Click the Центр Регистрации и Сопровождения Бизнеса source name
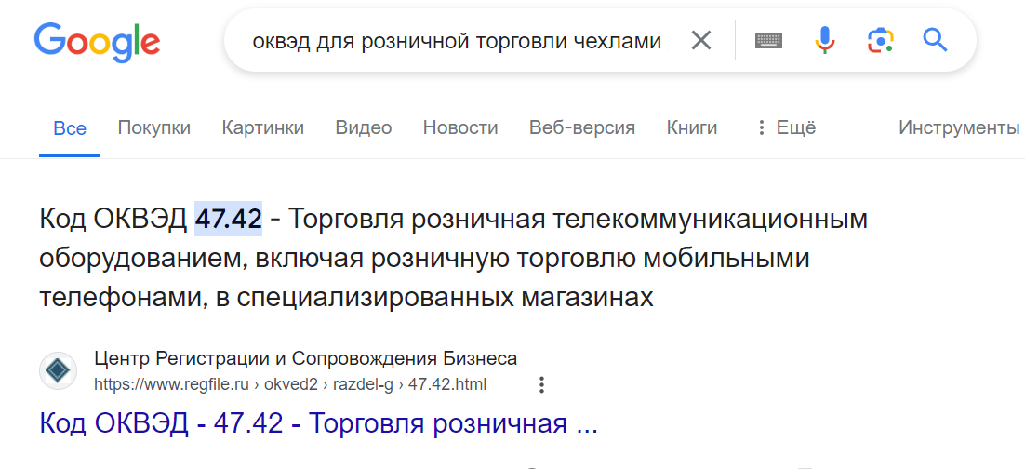 306,358
